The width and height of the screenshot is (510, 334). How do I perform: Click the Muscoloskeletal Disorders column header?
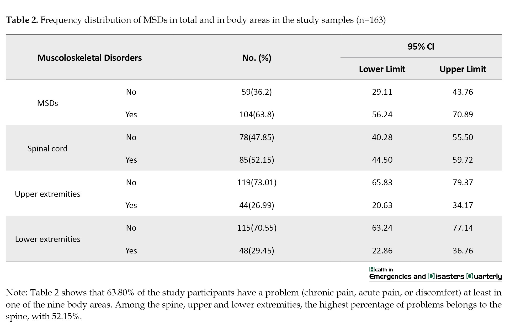[89, 58]
